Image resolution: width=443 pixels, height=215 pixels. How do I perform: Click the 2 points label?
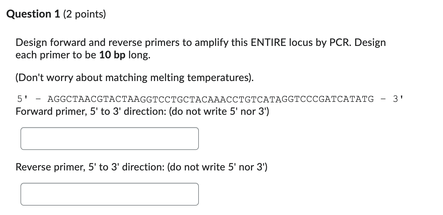point(84,14)
